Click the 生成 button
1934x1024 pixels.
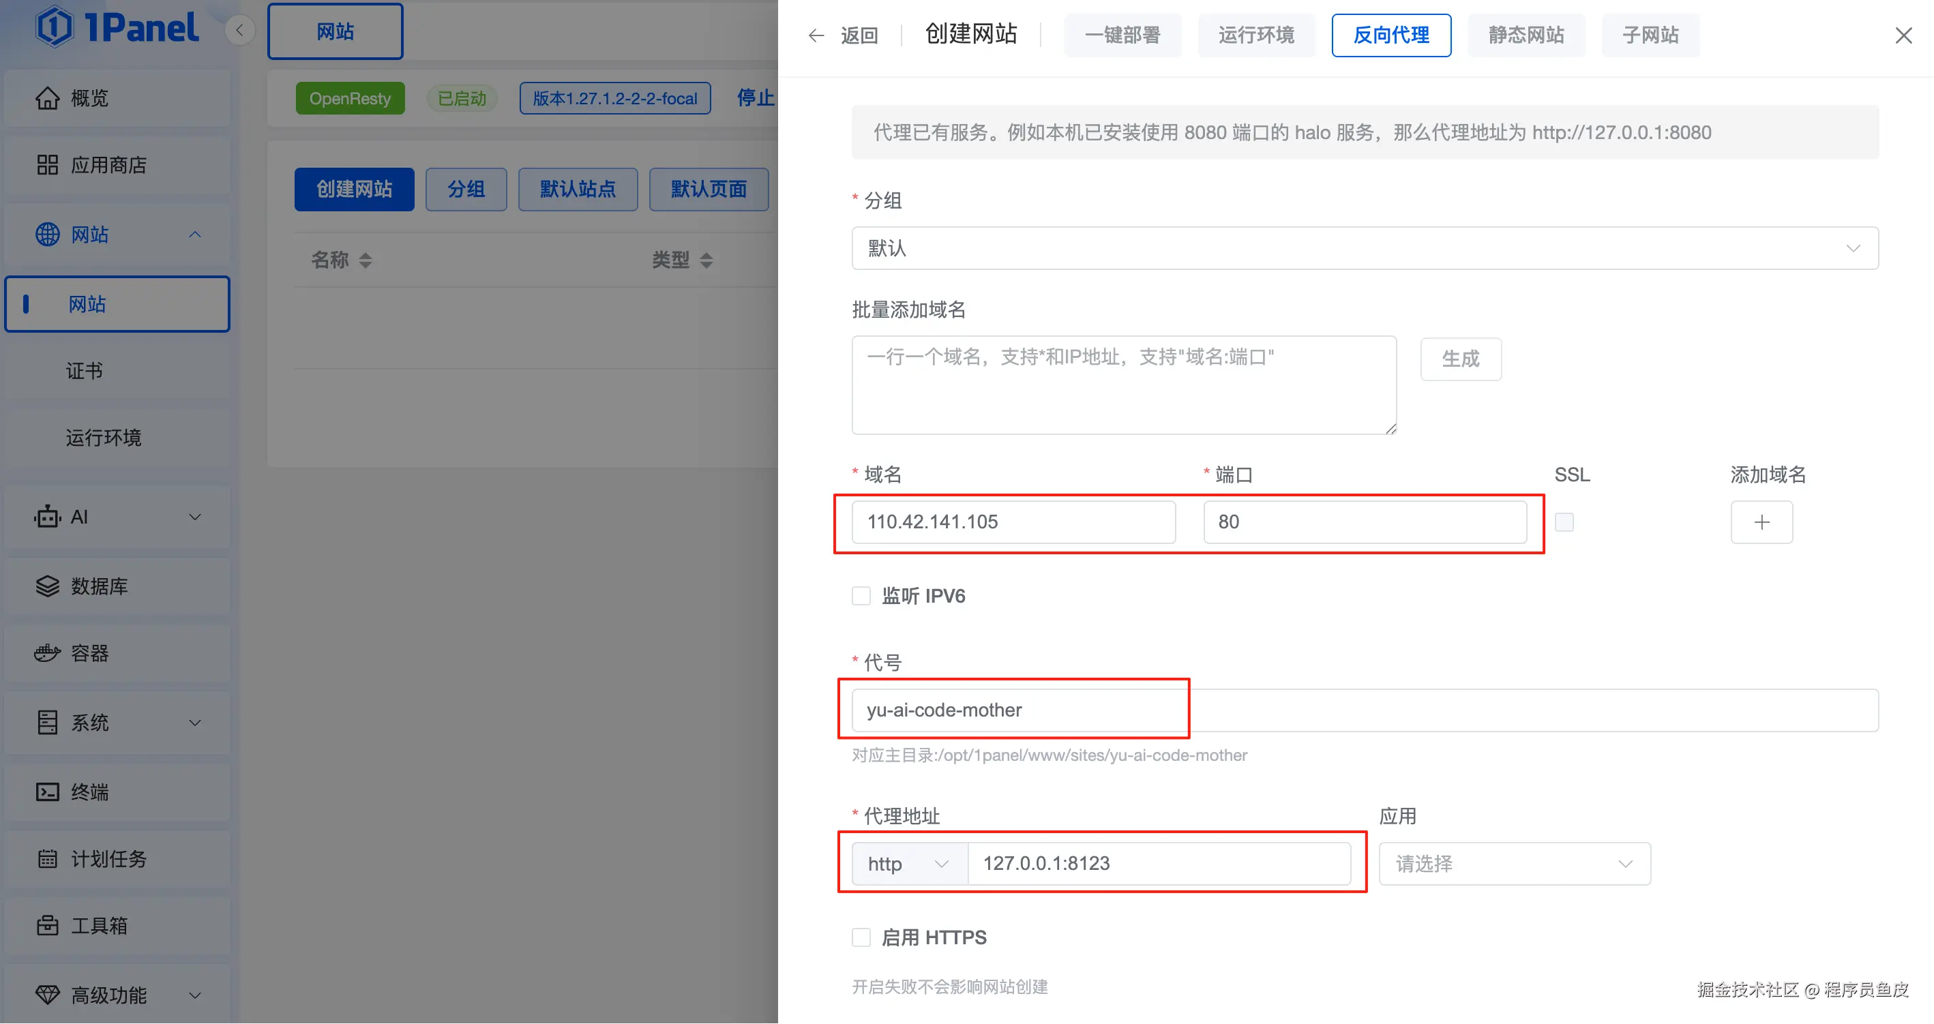click(1460, 359)
